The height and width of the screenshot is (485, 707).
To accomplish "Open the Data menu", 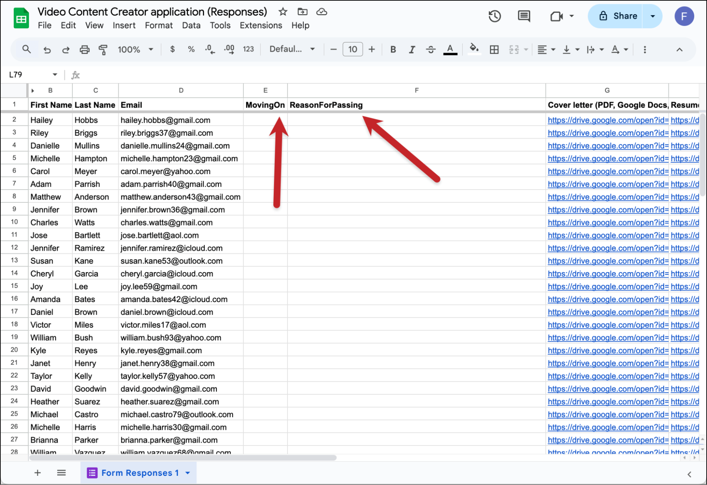I will click(x=191, y=25).
